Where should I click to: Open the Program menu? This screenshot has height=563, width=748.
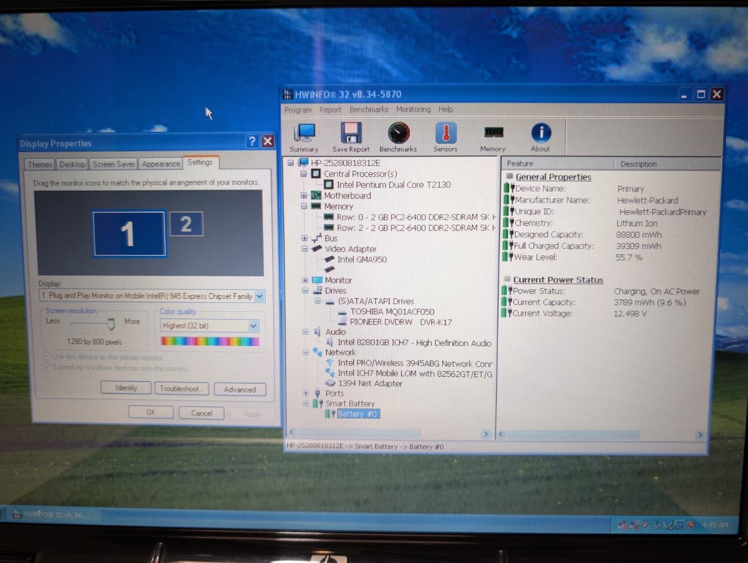click(298, 109)
